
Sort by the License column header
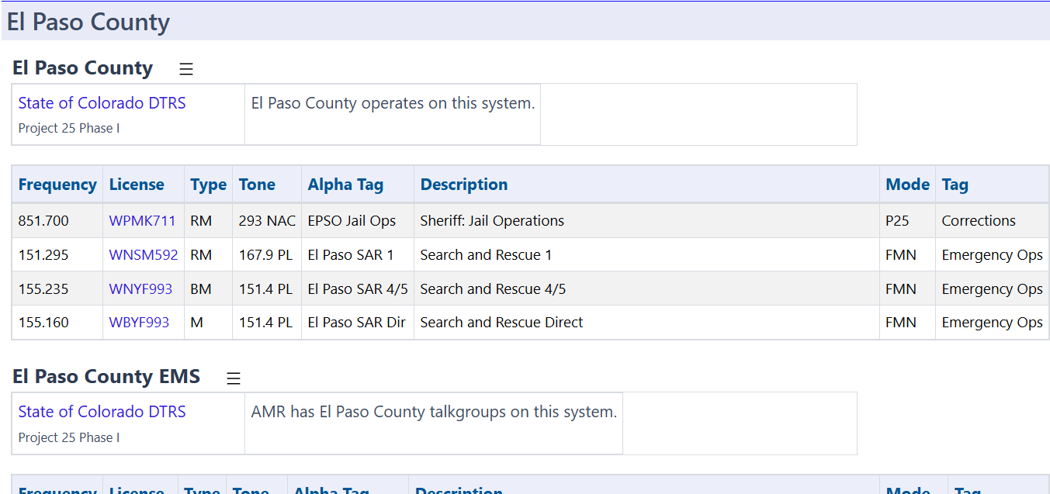coord(137,185)
